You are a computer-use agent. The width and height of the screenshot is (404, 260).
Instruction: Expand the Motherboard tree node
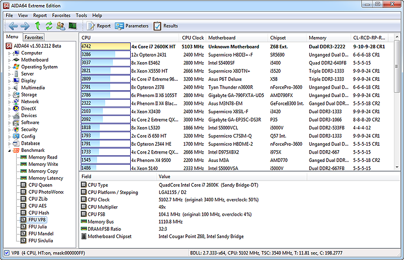[10, 61]
